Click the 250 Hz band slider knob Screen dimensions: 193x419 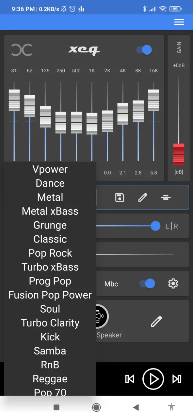(x=61, y=123)
